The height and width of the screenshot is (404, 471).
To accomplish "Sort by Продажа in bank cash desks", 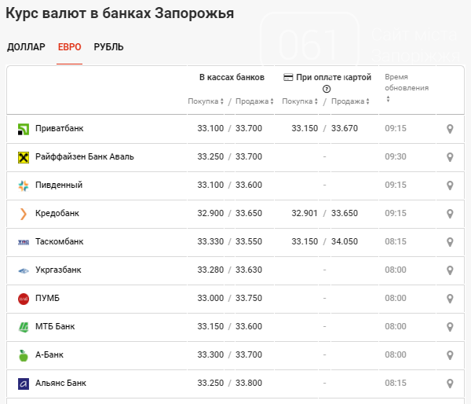I will (255, 101).
